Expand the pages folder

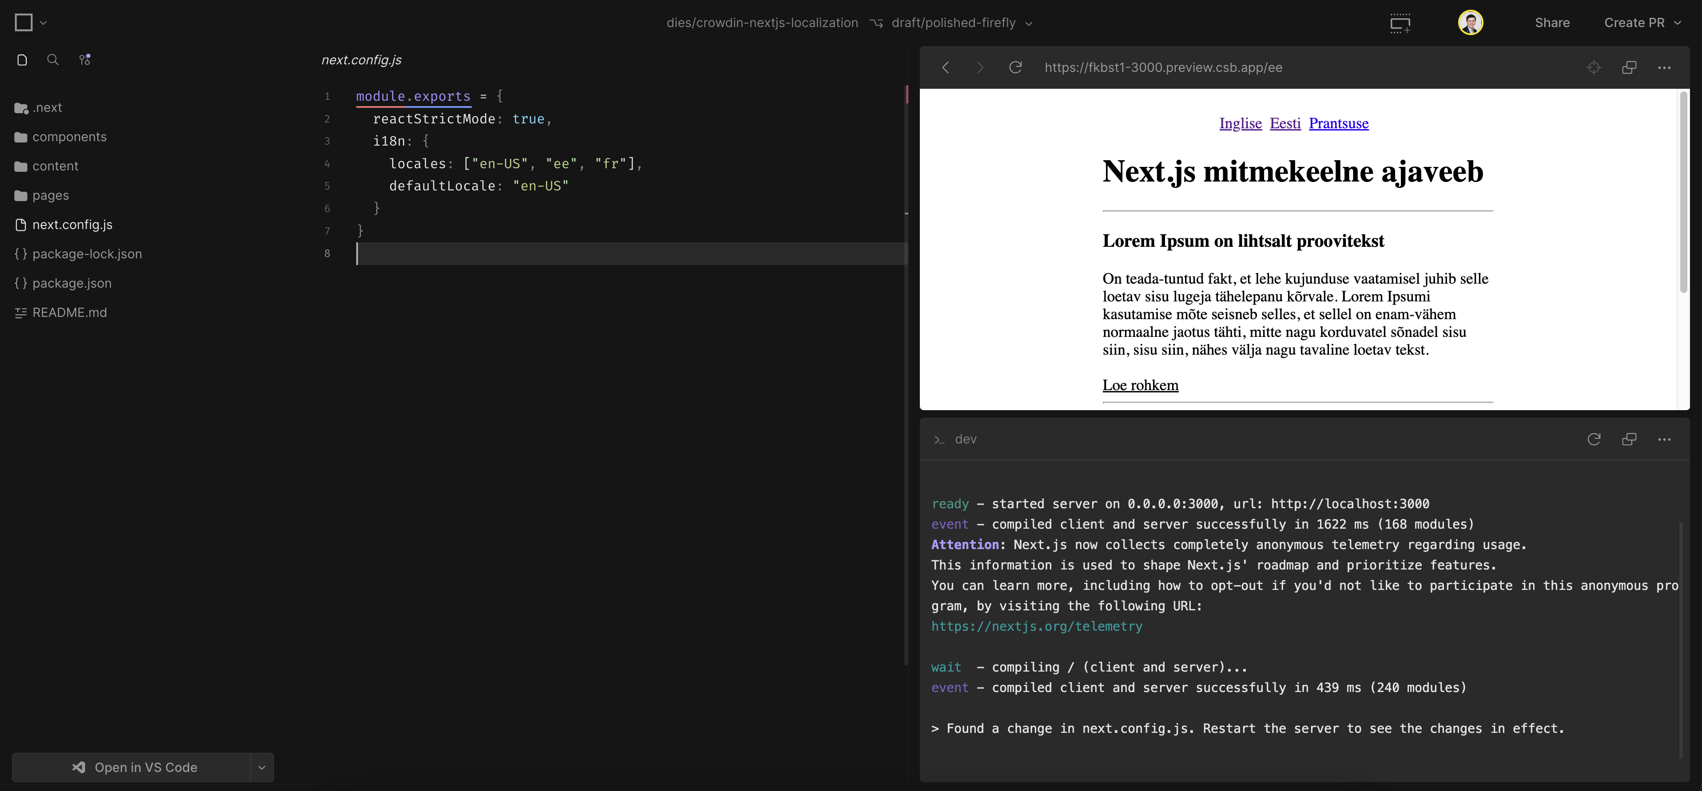pyautogui.click(x=42, y=195)
